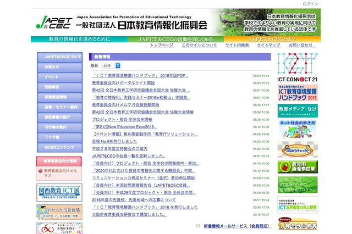Viewport: 352px width, 234px height.
Task: Open ICT教育環境整備ハンドブック 2016年版PDF news link
Action: (140, 76)
